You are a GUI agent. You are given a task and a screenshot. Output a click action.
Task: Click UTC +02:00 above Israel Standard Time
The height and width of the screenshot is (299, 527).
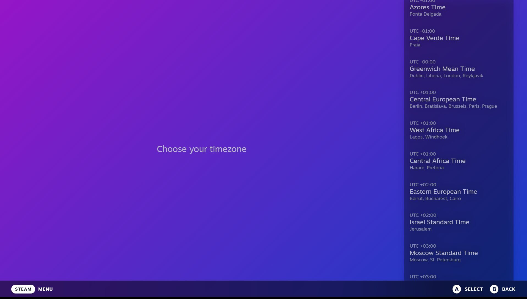(x=423, y=215)
